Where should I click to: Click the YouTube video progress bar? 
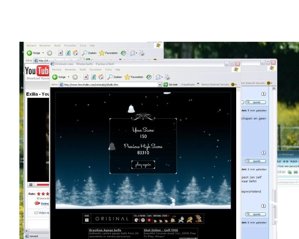[x=43, y=184]
